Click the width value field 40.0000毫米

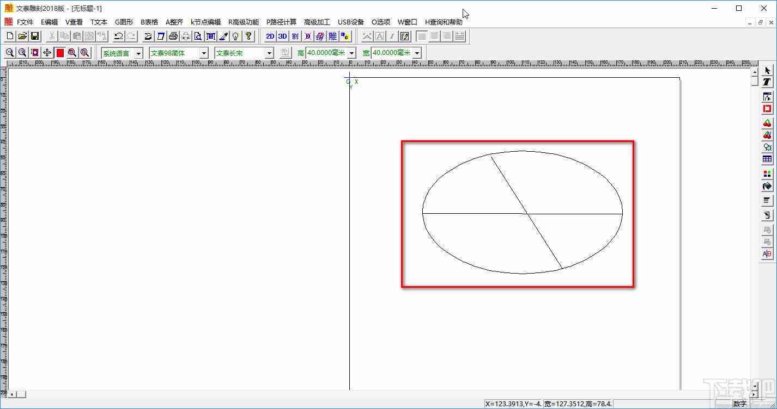tap(392, 53)
